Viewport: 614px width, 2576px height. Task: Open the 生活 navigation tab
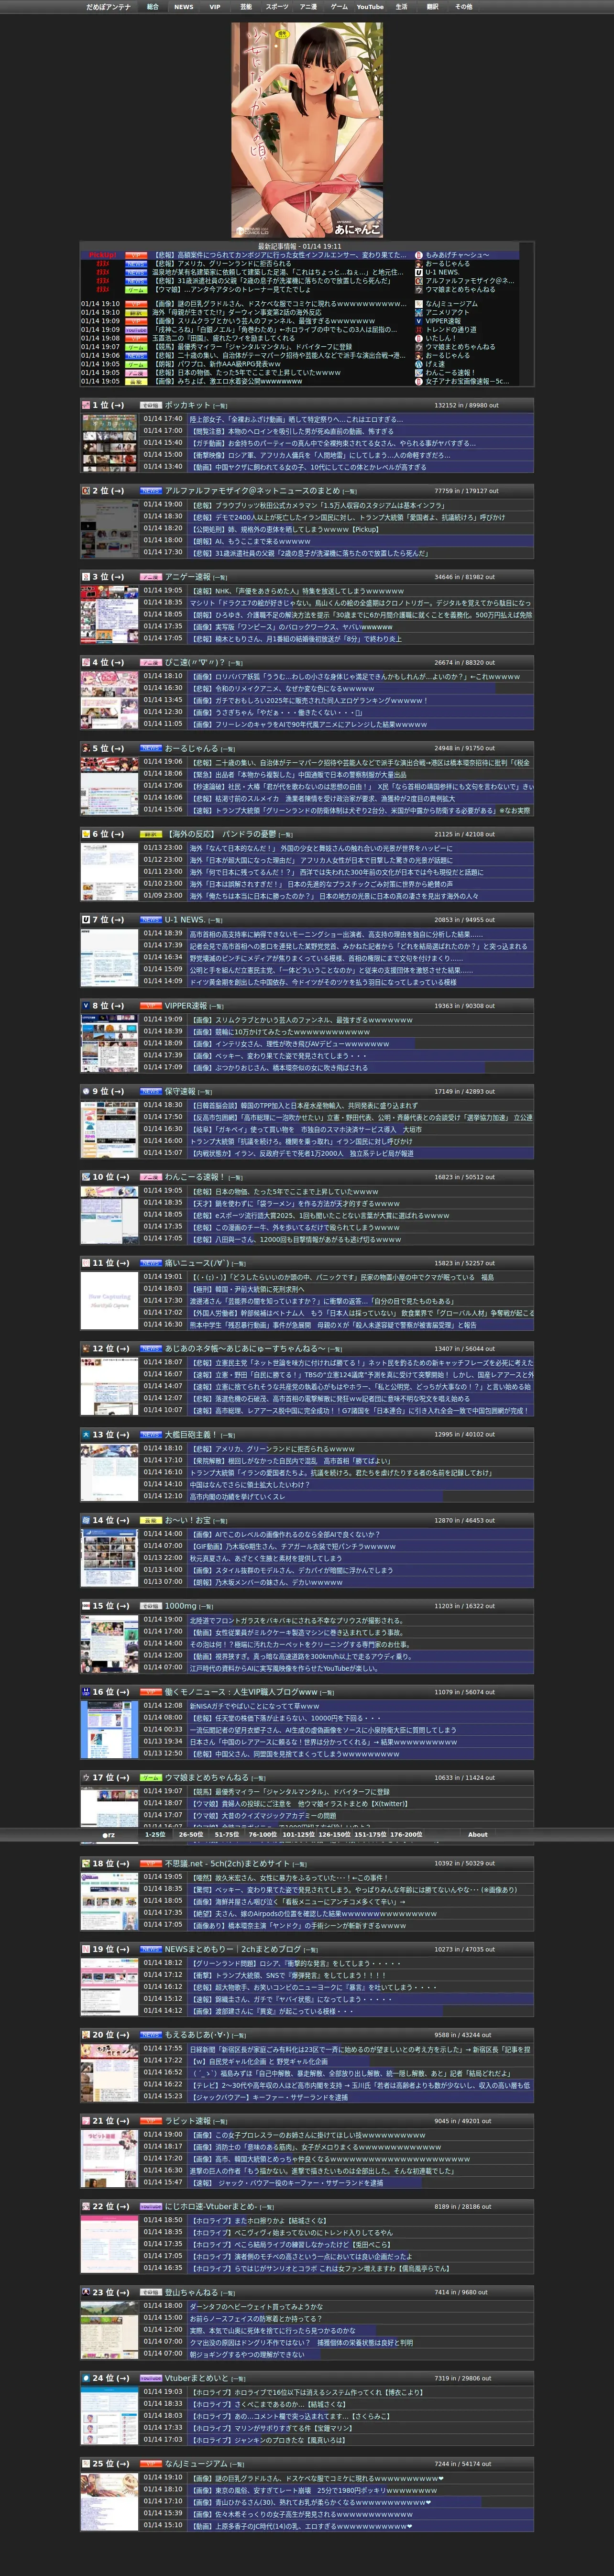(401, 7)
